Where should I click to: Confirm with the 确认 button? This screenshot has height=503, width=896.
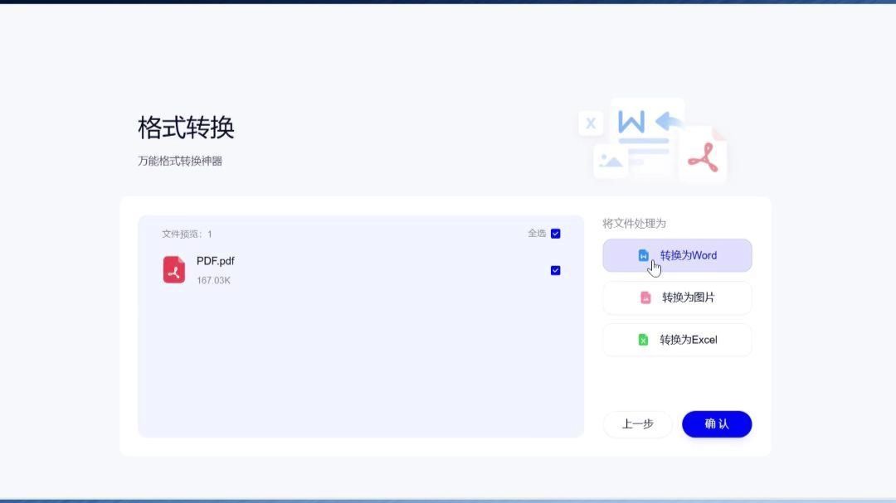[717, 424]
